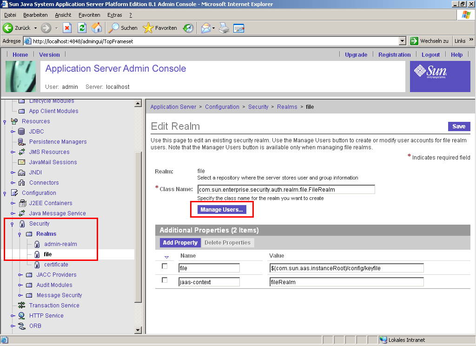Click the Wechseln zu go button
Image resolution: width=476 pixels, height=346 pixels.
(430, 41)
